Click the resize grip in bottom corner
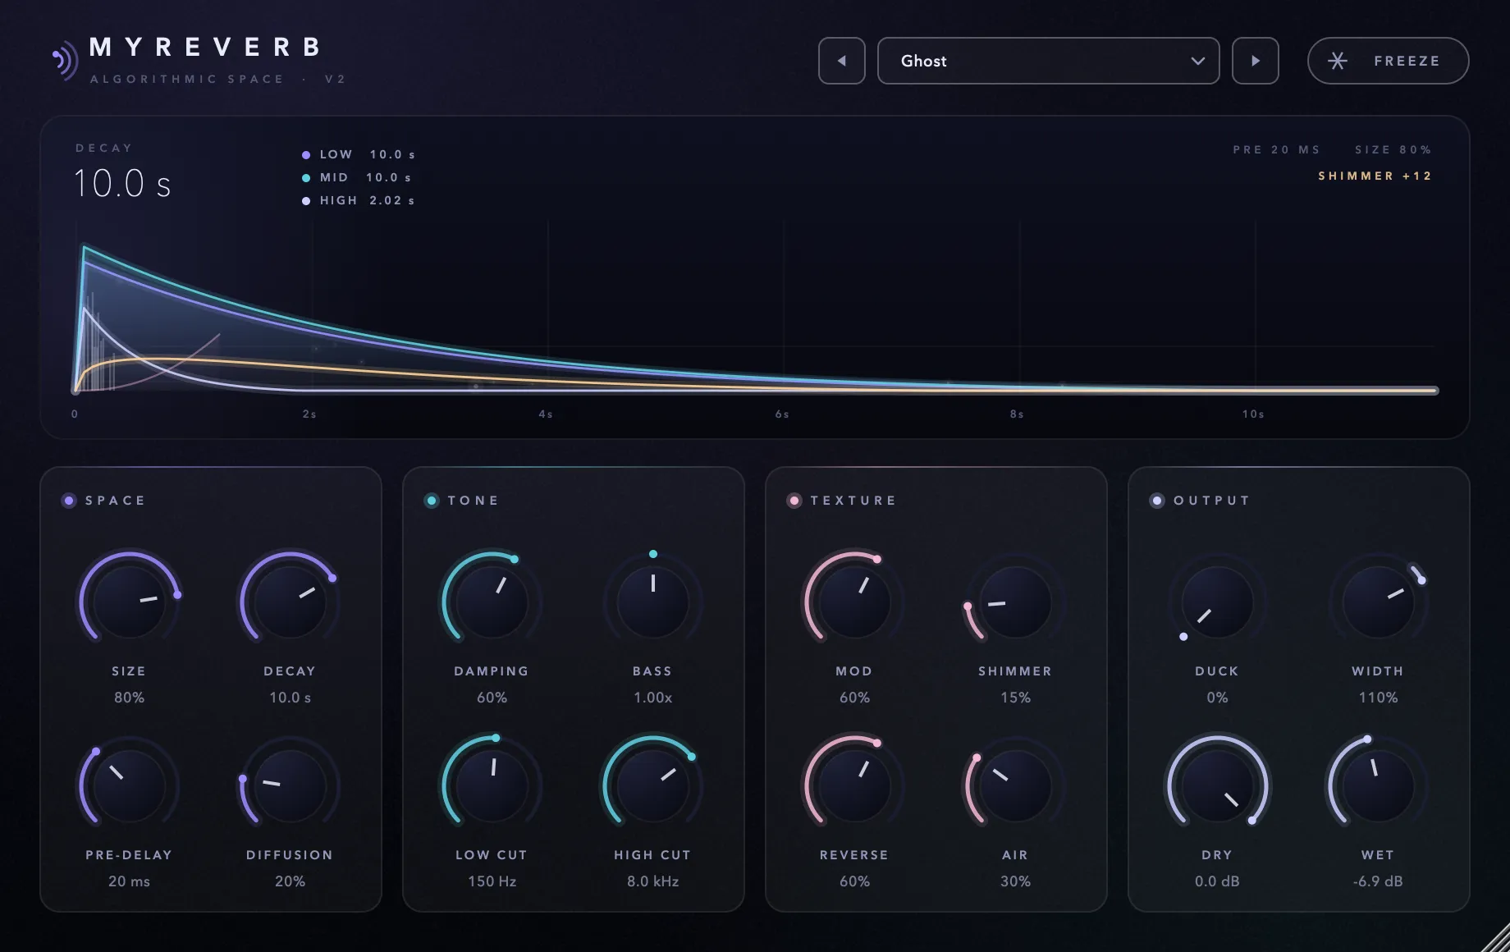Image resolution: width=1510 pixels, height=952 pixels. tap(1496, 938)
